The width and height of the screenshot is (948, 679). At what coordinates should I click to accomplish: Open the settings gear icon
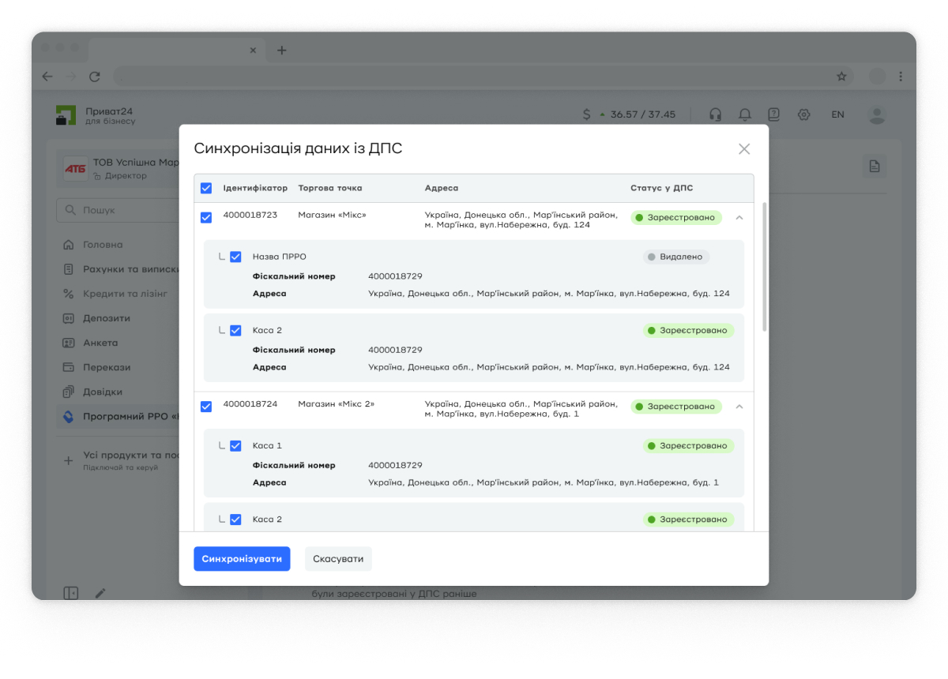[x=803, y=114]
